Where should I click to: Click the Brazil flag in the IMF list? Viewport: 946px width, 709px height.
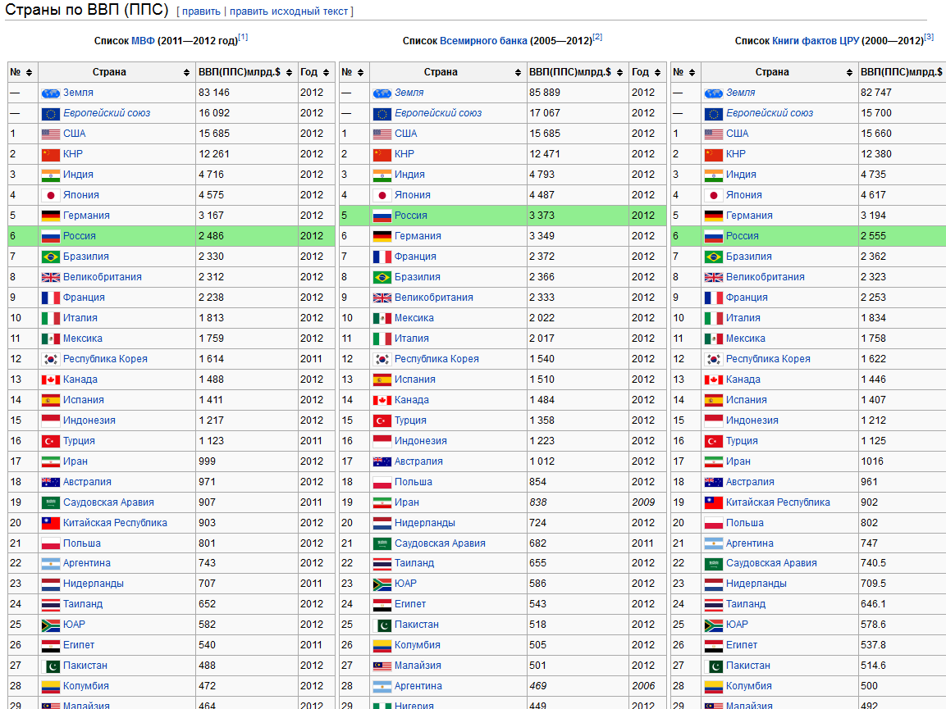[51, 257]
